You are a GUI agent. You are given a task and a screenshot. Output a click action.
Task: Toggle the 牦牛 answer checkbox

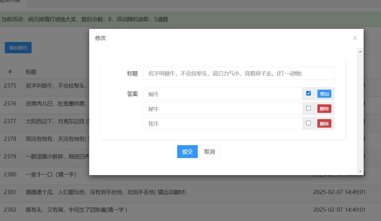pos(308,123)
